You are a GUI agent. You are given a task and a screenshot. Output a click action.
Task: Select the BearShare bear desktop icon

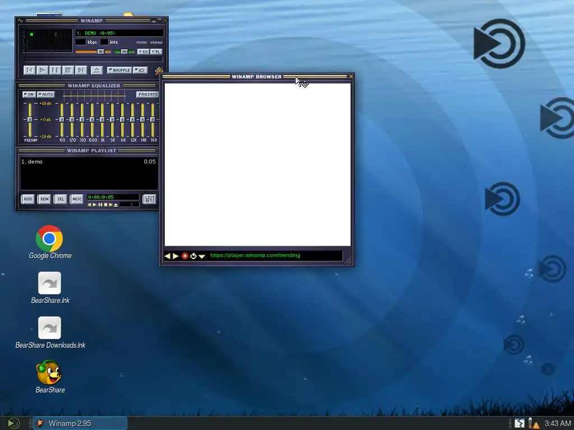50,377
